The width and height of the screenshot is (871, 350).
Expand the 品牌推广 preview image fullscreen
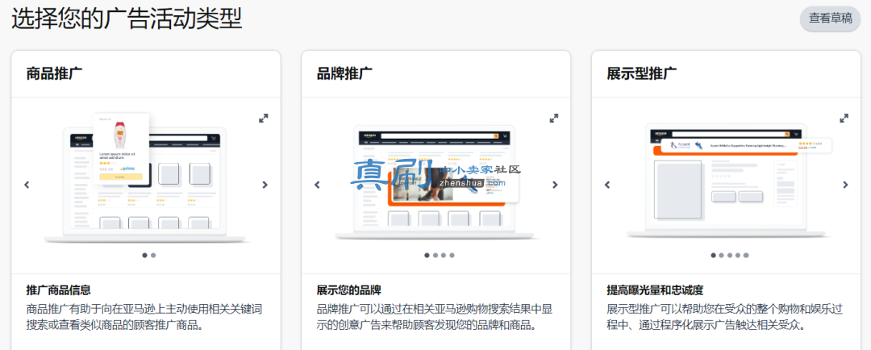(554, 119)
